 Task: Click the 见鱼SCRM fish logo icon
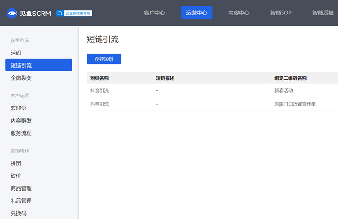13,13
